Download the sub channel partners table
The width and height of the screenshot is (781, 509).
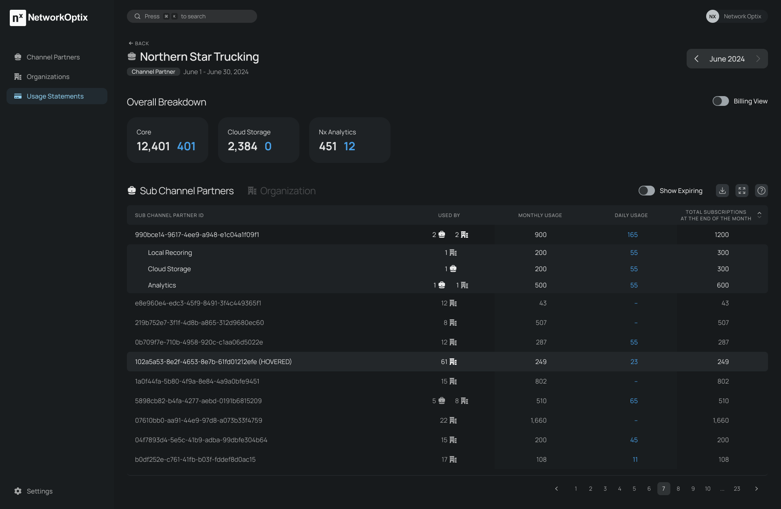(x=722, y=191)
